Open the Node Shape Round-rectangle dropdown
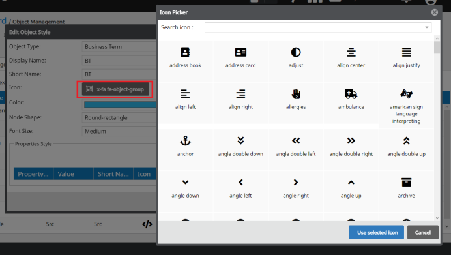This screenshot has height=255, width=451. (x=119, y=117)
